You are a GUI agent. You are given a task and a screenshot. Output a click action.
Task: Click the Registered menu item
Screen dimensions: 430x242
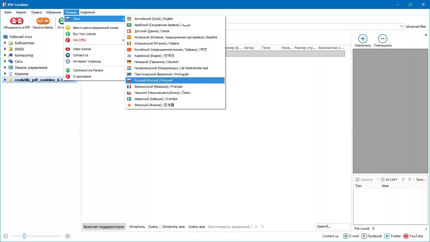pos(88,12)
